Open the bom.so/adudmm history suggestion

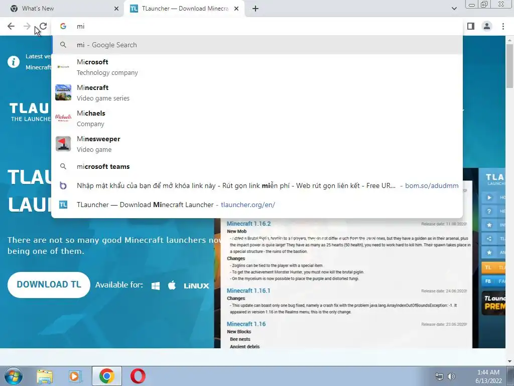pos(257,185)
